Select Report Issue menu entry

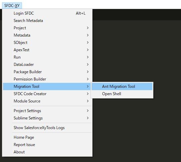(x=47, y=145)
